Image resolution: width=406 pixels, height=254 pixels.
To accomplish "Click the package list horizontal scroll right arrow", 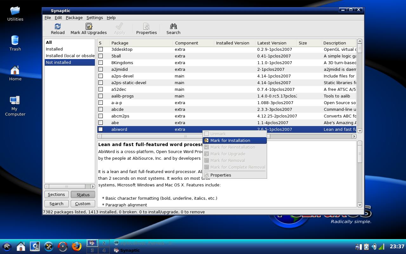I will tap(354, 136).
